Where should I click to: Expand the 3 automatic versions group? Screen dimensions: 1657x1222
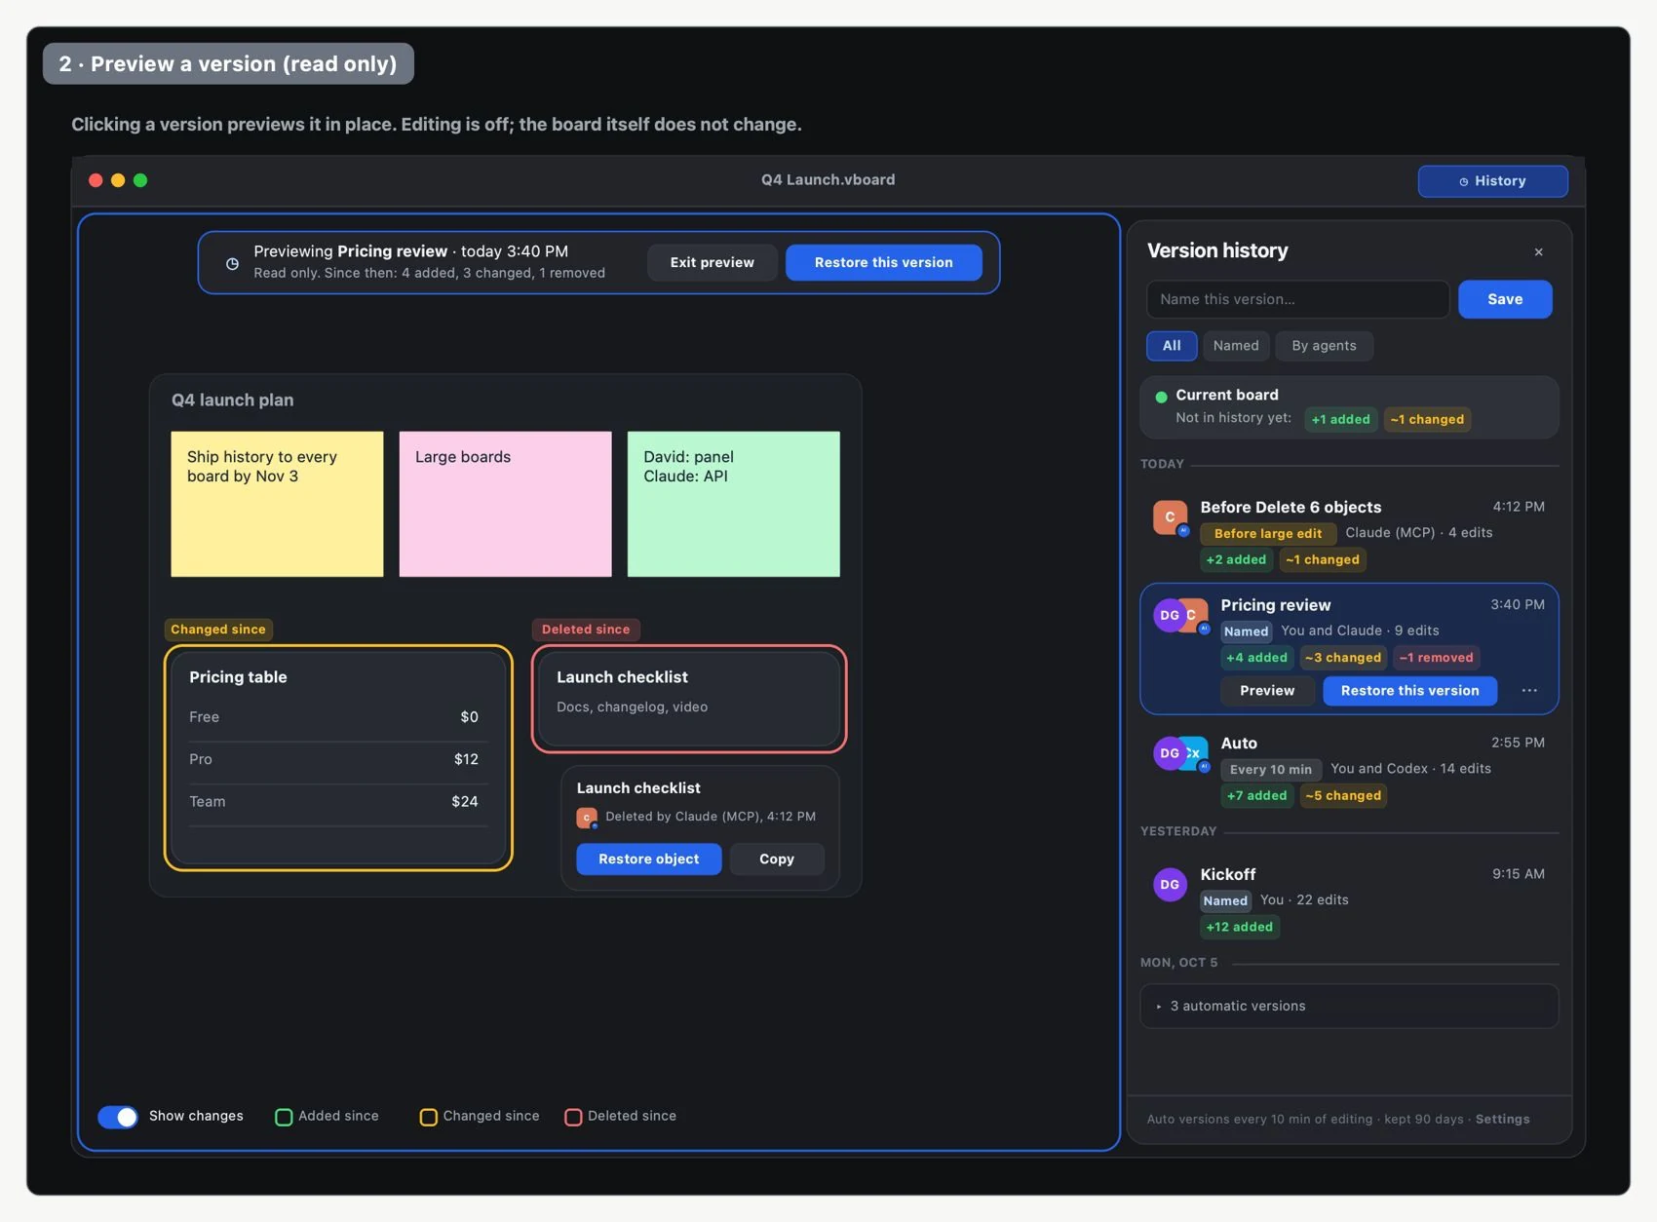tap(1349, 1006)
